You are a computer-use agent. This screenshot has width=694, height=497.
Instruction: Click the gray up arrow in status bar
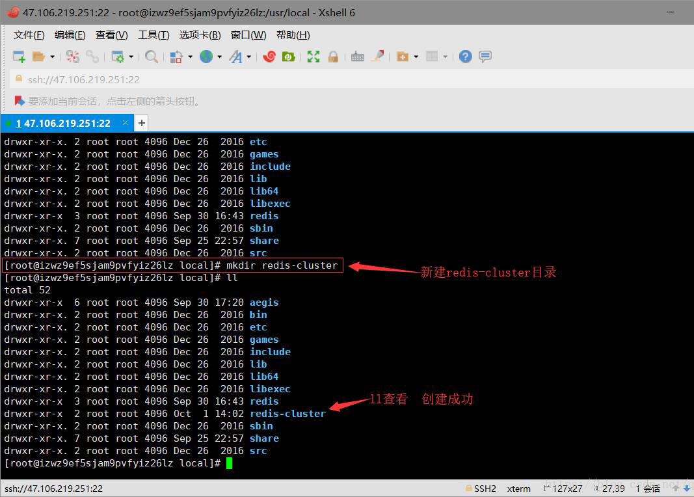pyautogui.click(x=676, y=489)
